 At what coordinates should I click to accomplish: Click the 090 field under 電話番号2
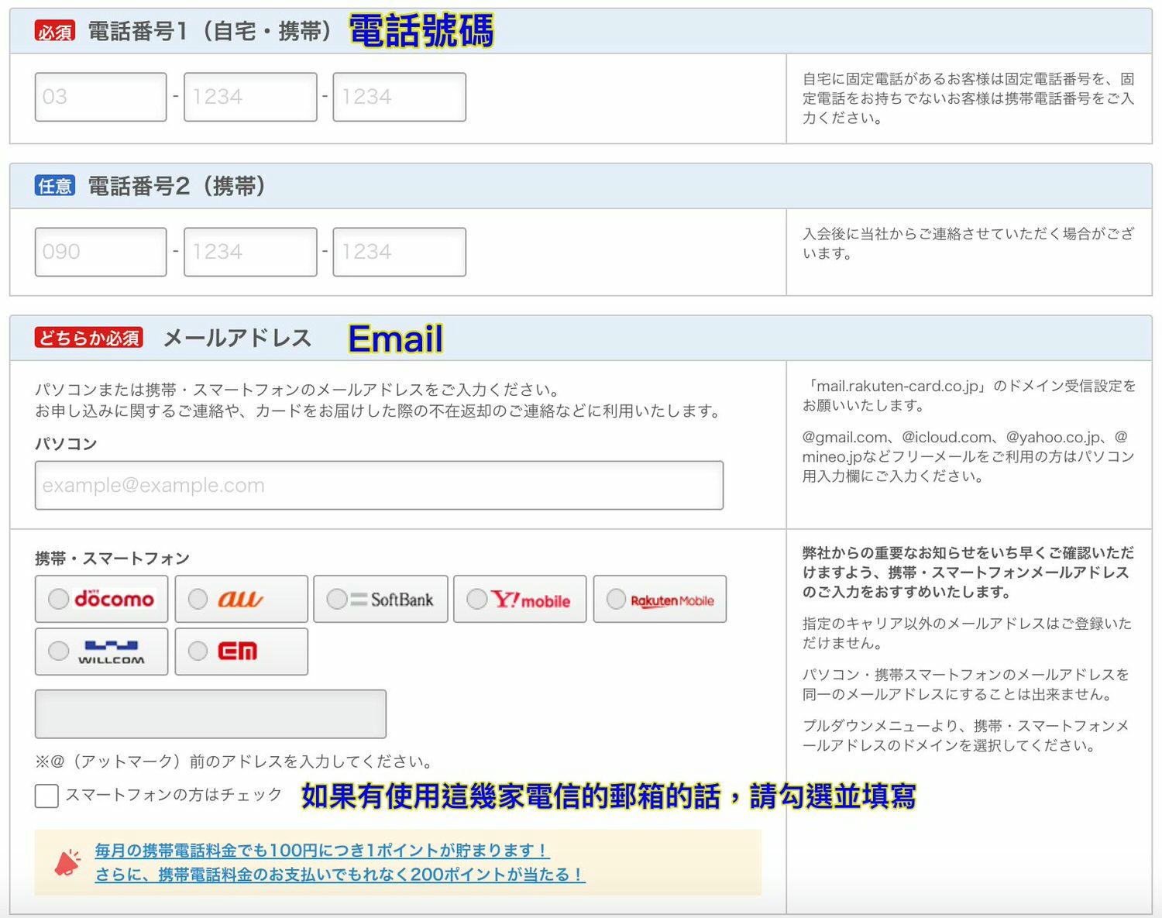101,251
